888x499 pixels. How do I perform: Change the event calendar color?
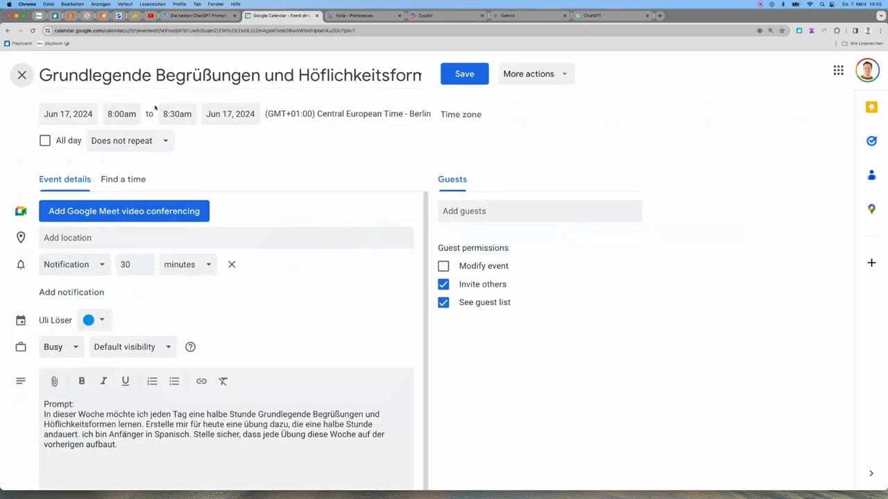click(94, 320)
